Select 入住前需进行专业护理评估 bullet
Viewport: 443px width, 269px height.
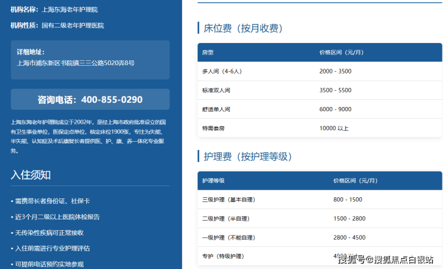click(x=50, y=249)
